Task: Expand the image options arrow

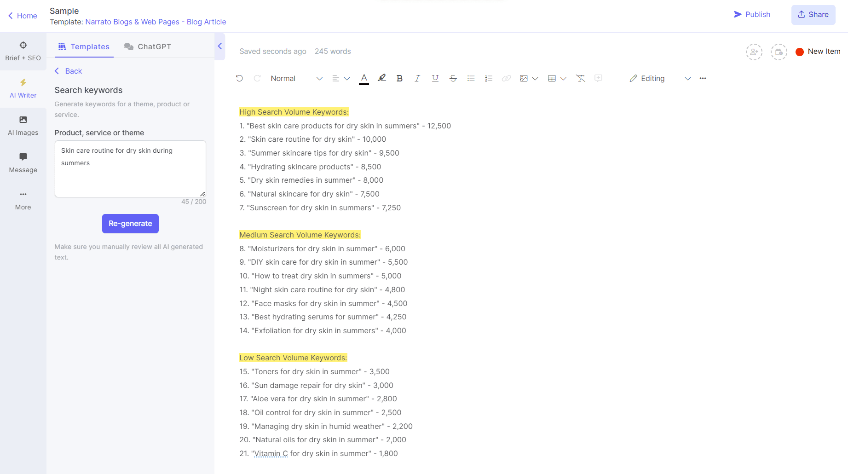Action: [535, 79]
